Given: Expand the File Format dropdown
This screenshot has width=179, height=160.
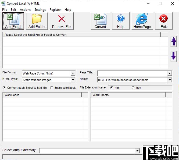Looking at the screenshot, I should tap(73, 73).
